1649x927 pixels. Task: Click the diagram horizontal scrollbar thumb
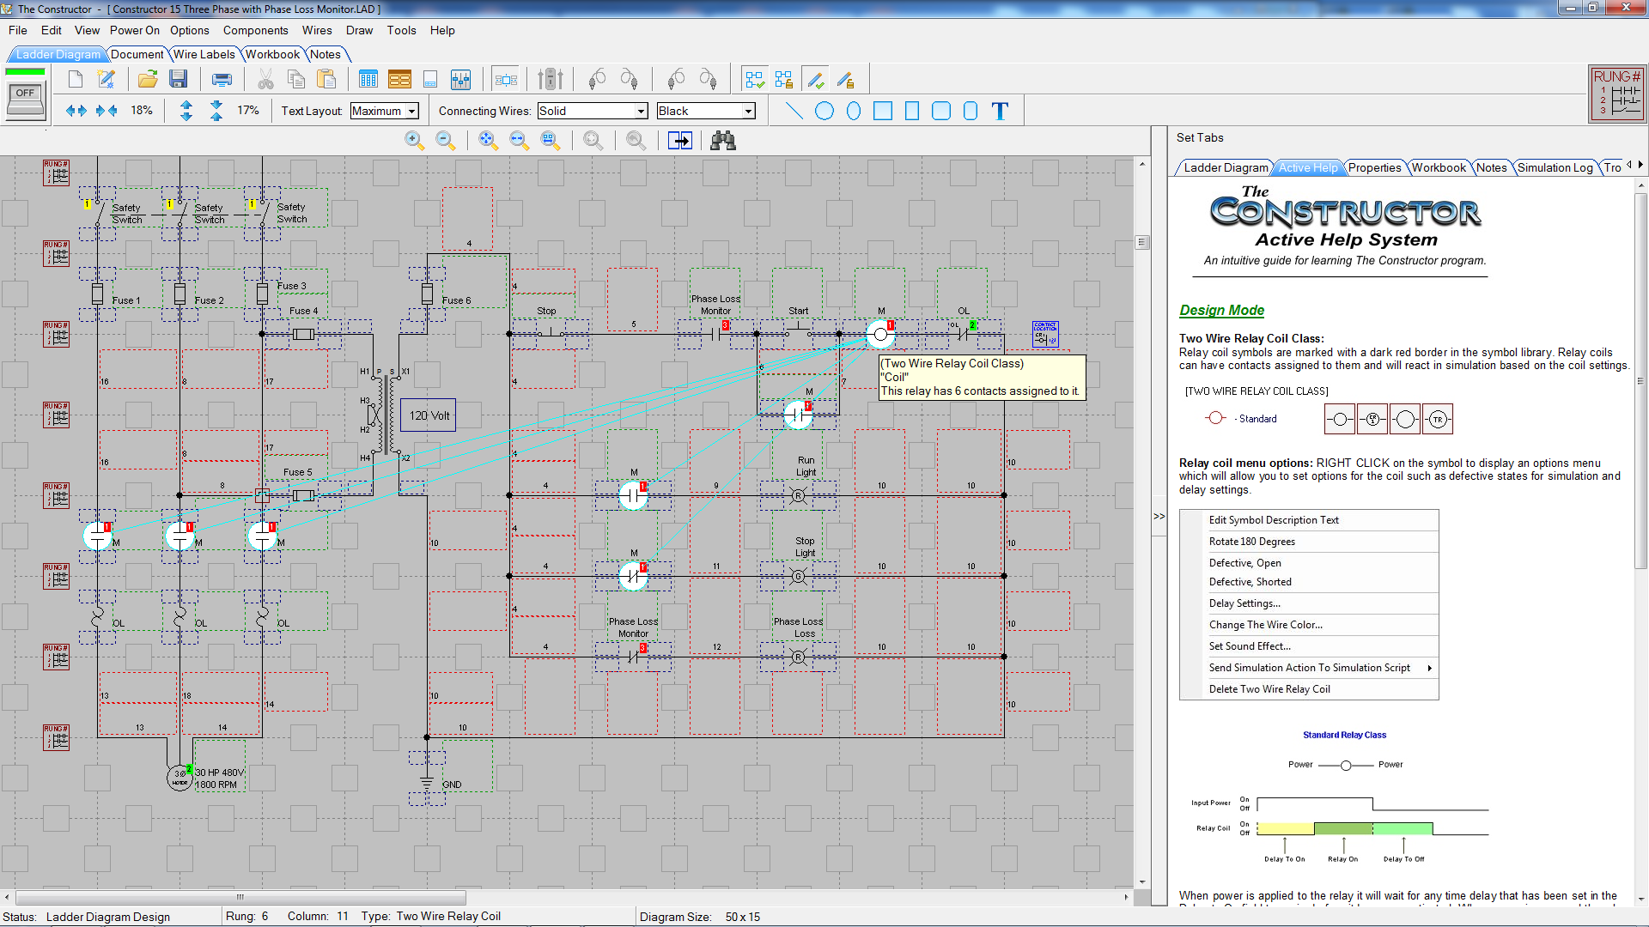(240, 897)
